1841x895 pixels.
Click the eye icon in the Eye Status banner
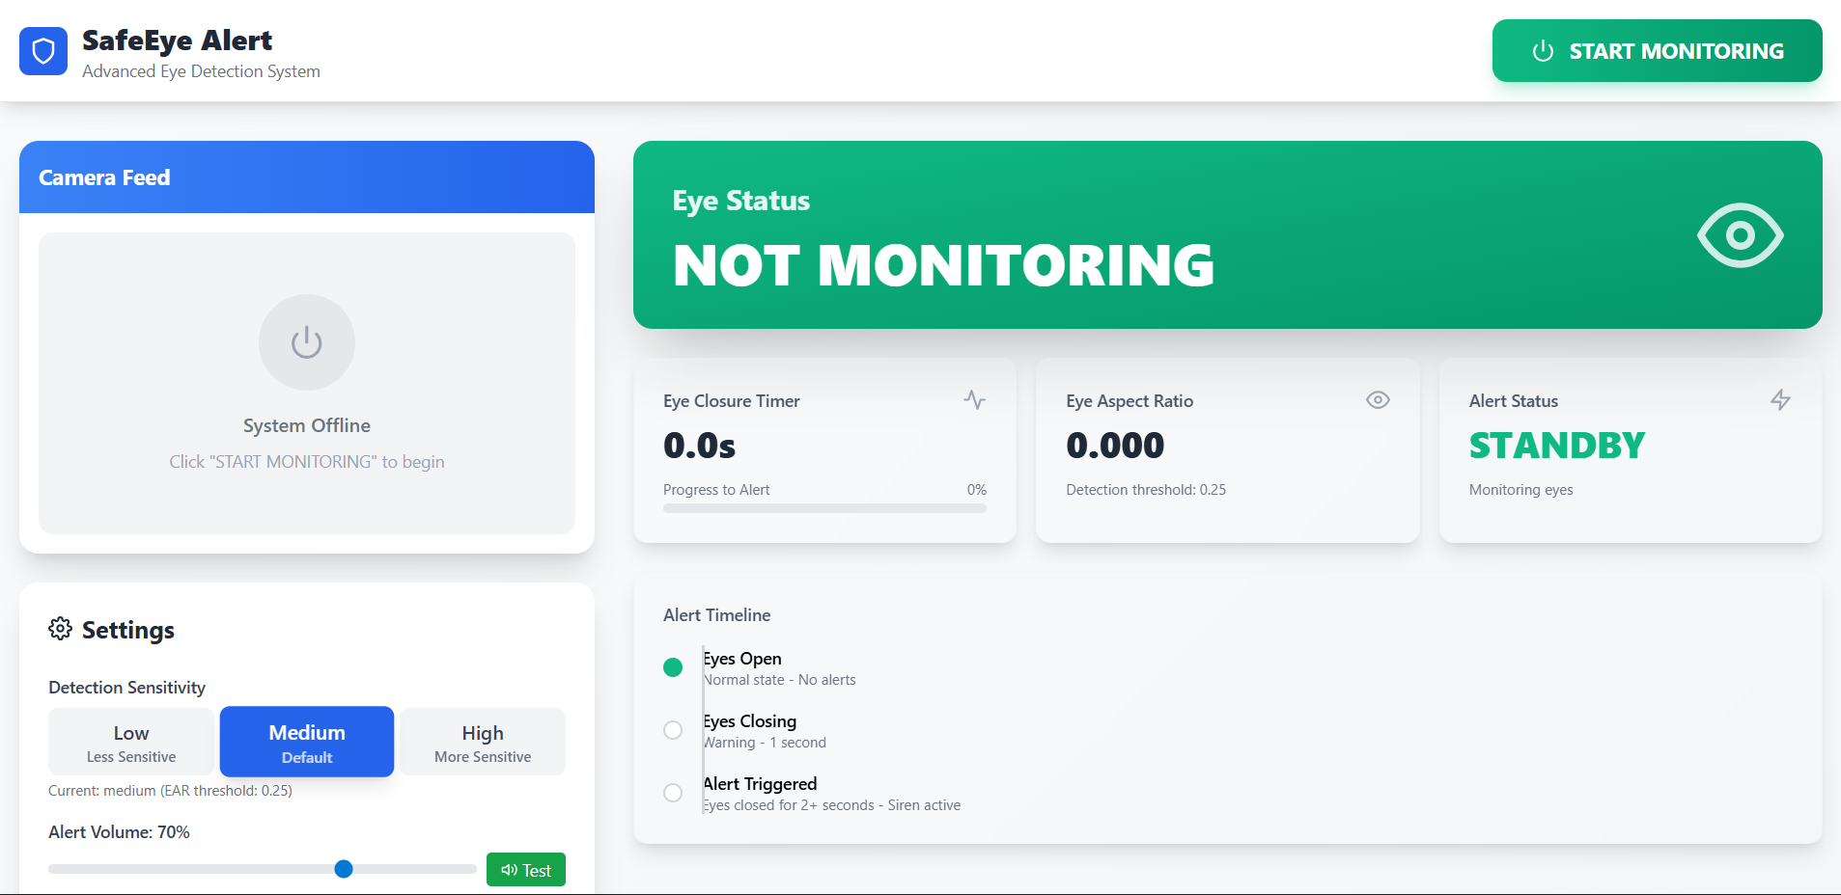(x=1739, y=234)
